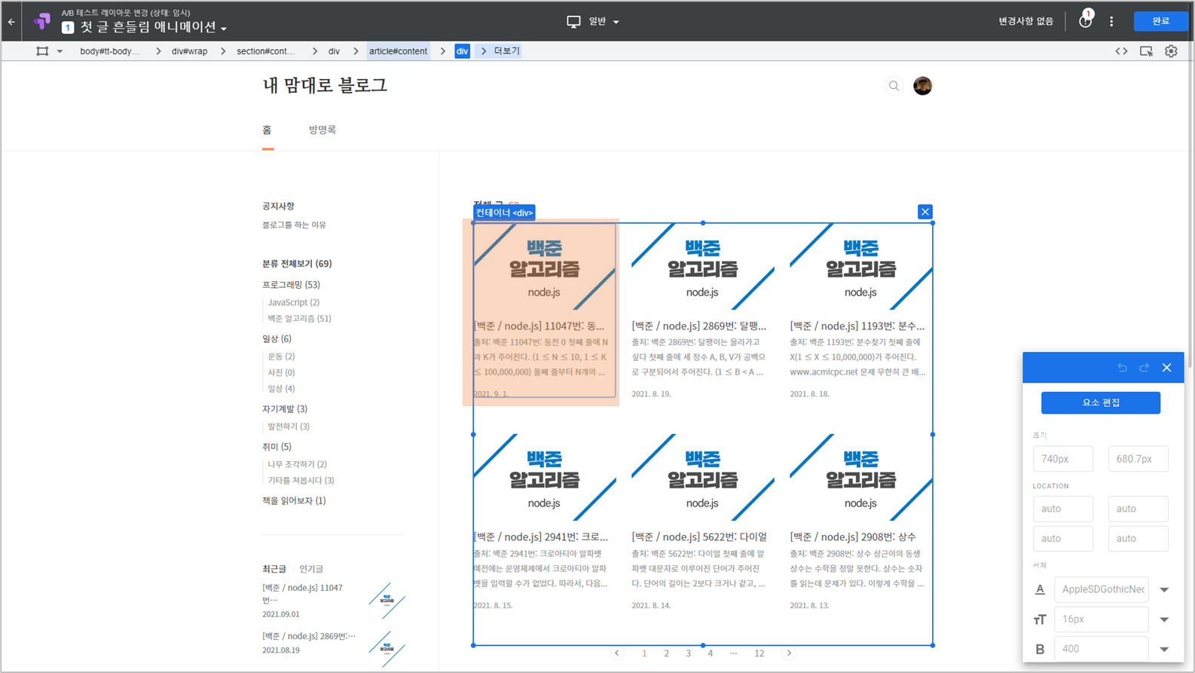
Task: Switch to 인기글 tab in sidebar
Action: (x=311, y=569)
